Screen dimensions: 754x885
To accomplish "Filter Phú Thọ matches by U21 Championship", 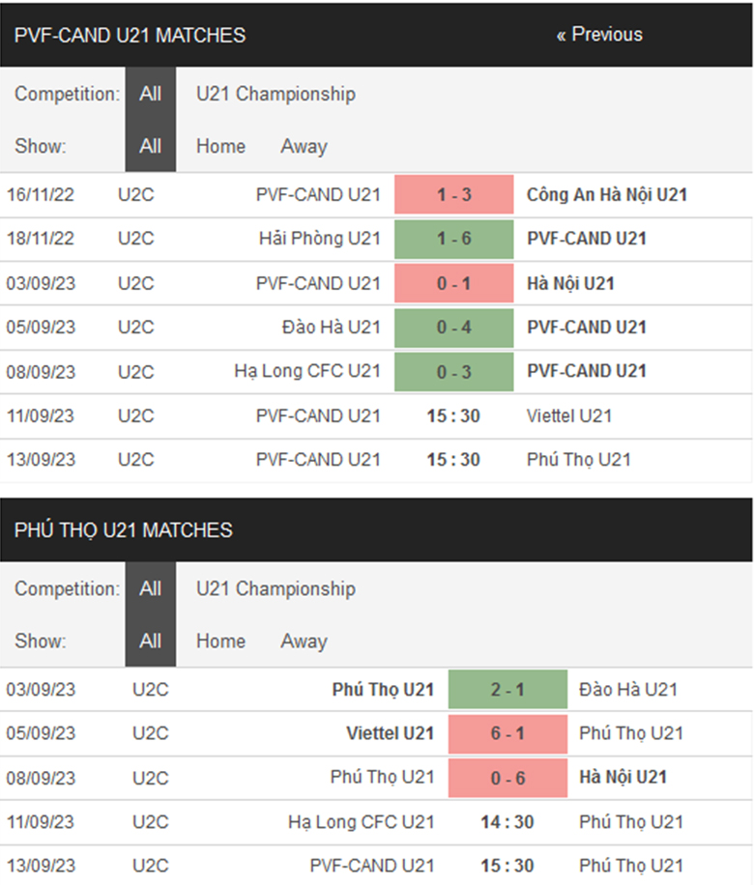I will (x=275, y=588).
